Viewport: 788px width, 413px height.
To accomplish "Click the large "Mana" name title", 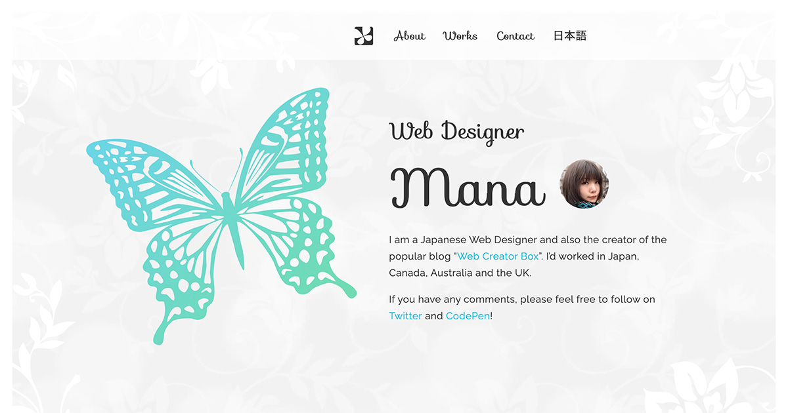I will (x=468, y=187).
